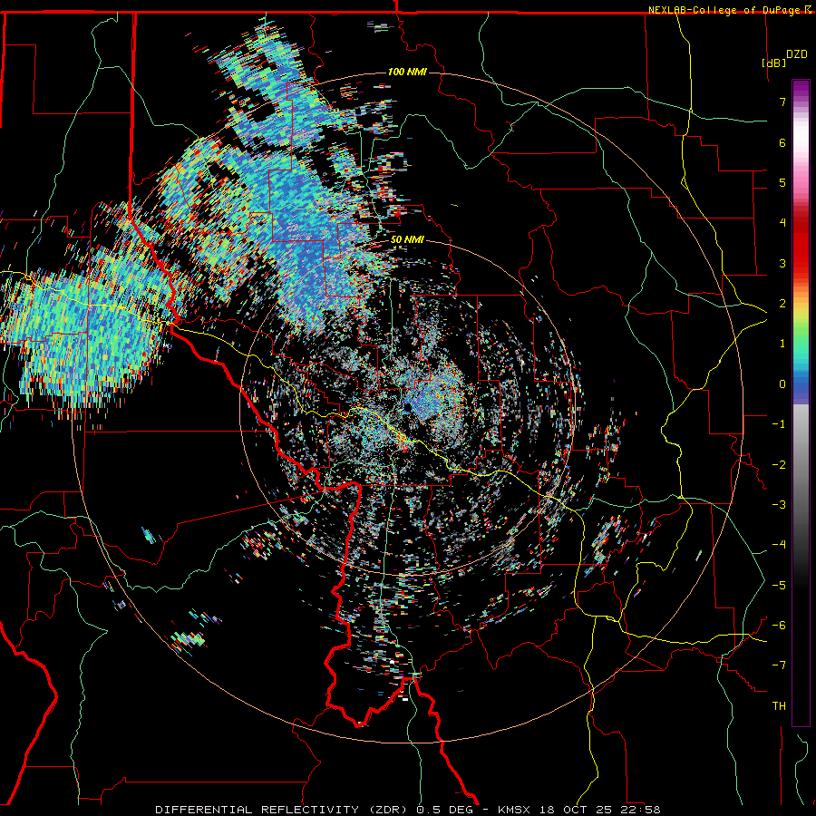Click the ZDR color scale bar
Screen dimensions: 816x816
[x=801, y=403]
